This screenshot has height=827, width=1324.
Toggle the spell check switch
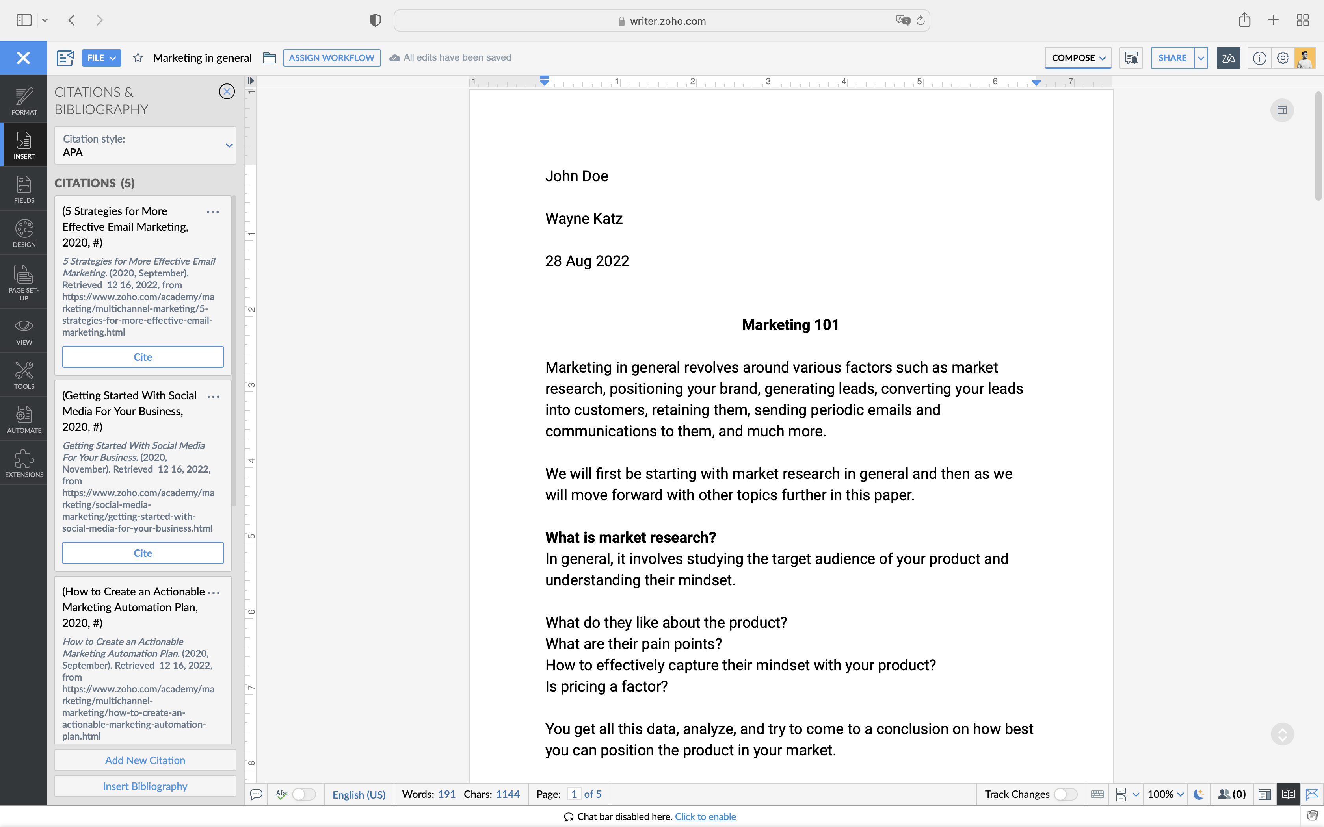pyautogui.click(x=304, y=794)
